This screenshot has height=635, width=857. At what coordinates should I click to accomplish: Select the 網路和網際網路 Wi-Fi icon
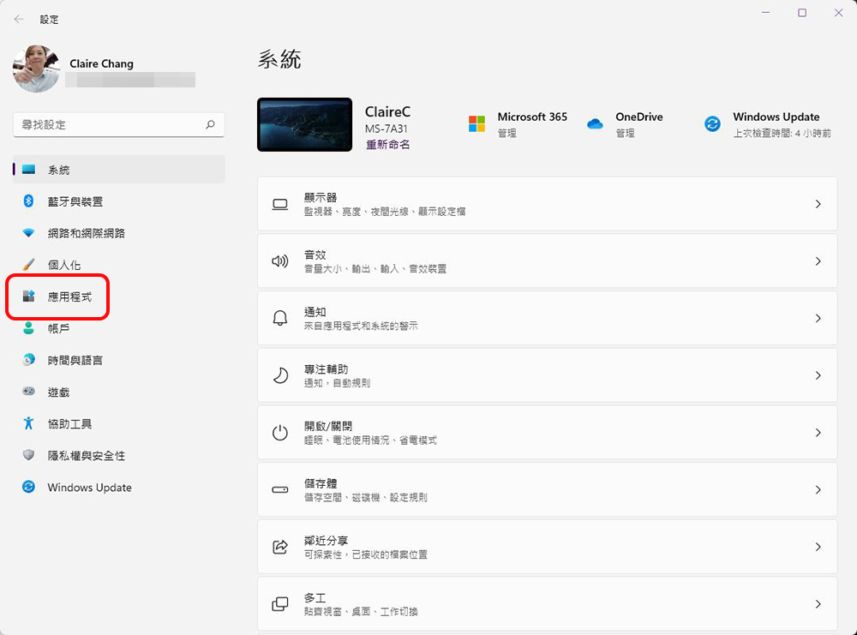tap(28, 233)
